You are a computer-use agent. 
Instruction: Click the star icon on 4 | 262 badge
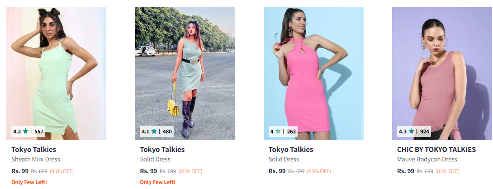click(278, 132)
